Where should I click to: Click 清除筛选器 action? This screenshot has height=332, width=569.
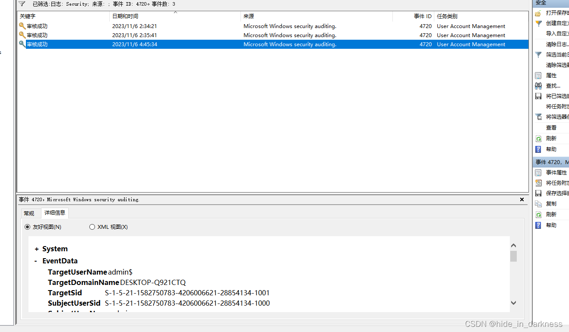tap(557, 65)
